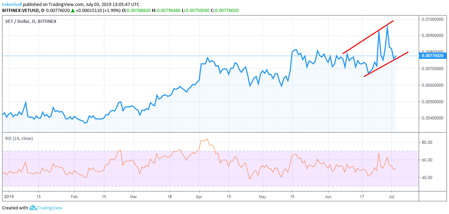Click the RSI line's peak above 80
449x214 pixels.
[207, 139]
